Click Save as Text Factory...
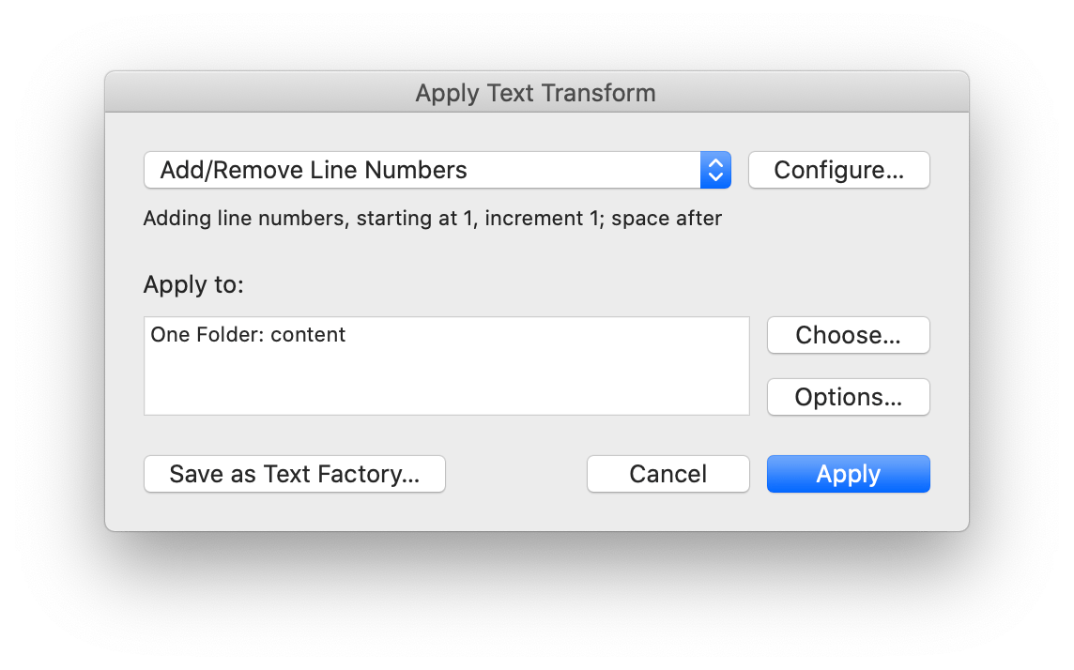This screenshot has width=1074, height=670. (x=294, y=474)
